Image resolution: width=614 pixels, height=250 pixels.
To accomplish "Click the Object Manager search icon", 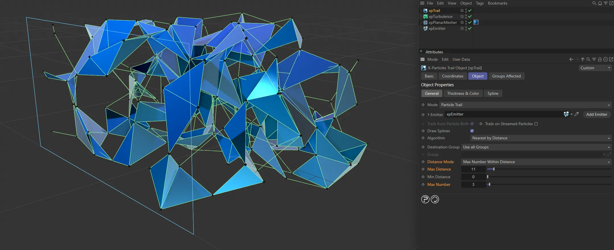I will 594,3.
